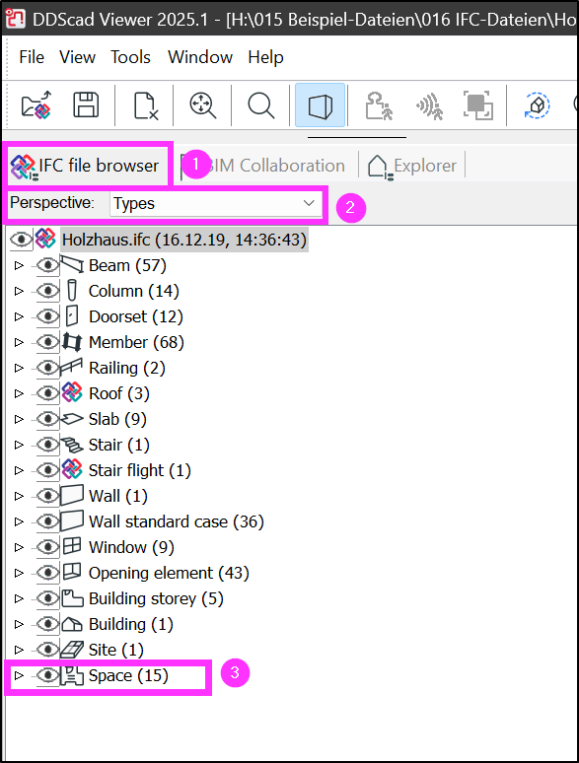This screenshot has width=579, height=763.
Task: Click the Window type icon
Action: coord(72,546)
